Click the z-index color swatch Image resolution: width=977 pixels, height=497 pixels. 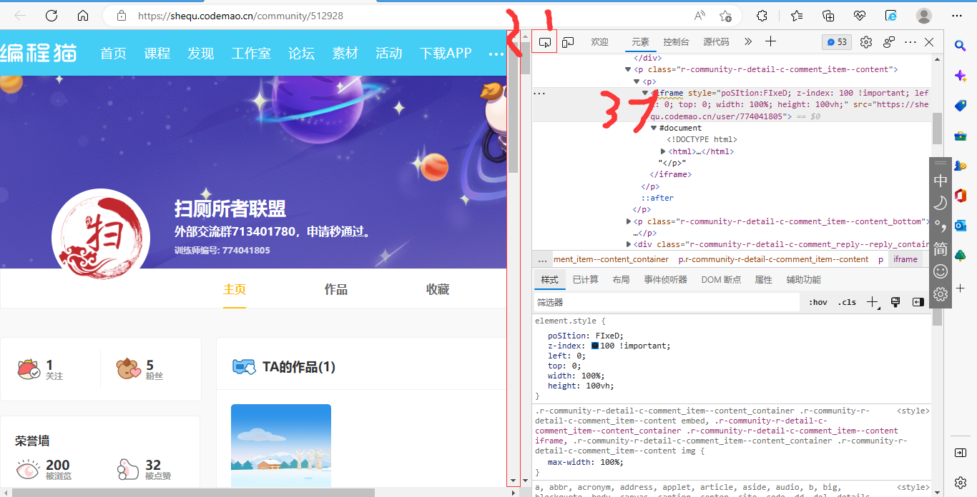[x=595, y=346]
